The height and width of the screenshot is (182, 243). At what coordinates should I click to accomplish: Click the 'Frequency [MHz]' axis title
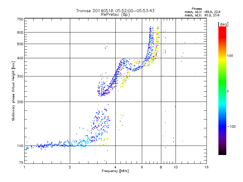click(x=115, y=171)
